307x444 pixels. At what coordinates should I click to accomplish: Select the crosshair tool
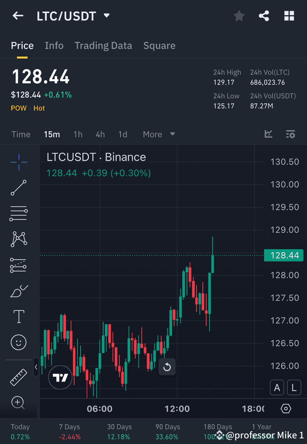(19, 162)
